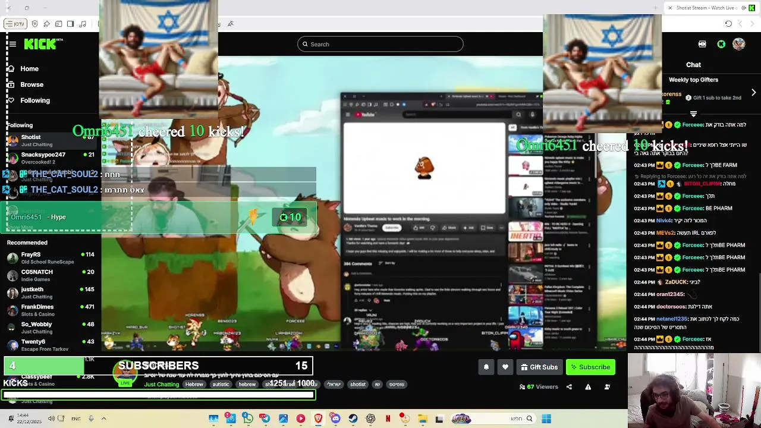Viewport: 761px width, 428px height.
Task: Click the green Kick K icon in header
Action: click(721, 44)
